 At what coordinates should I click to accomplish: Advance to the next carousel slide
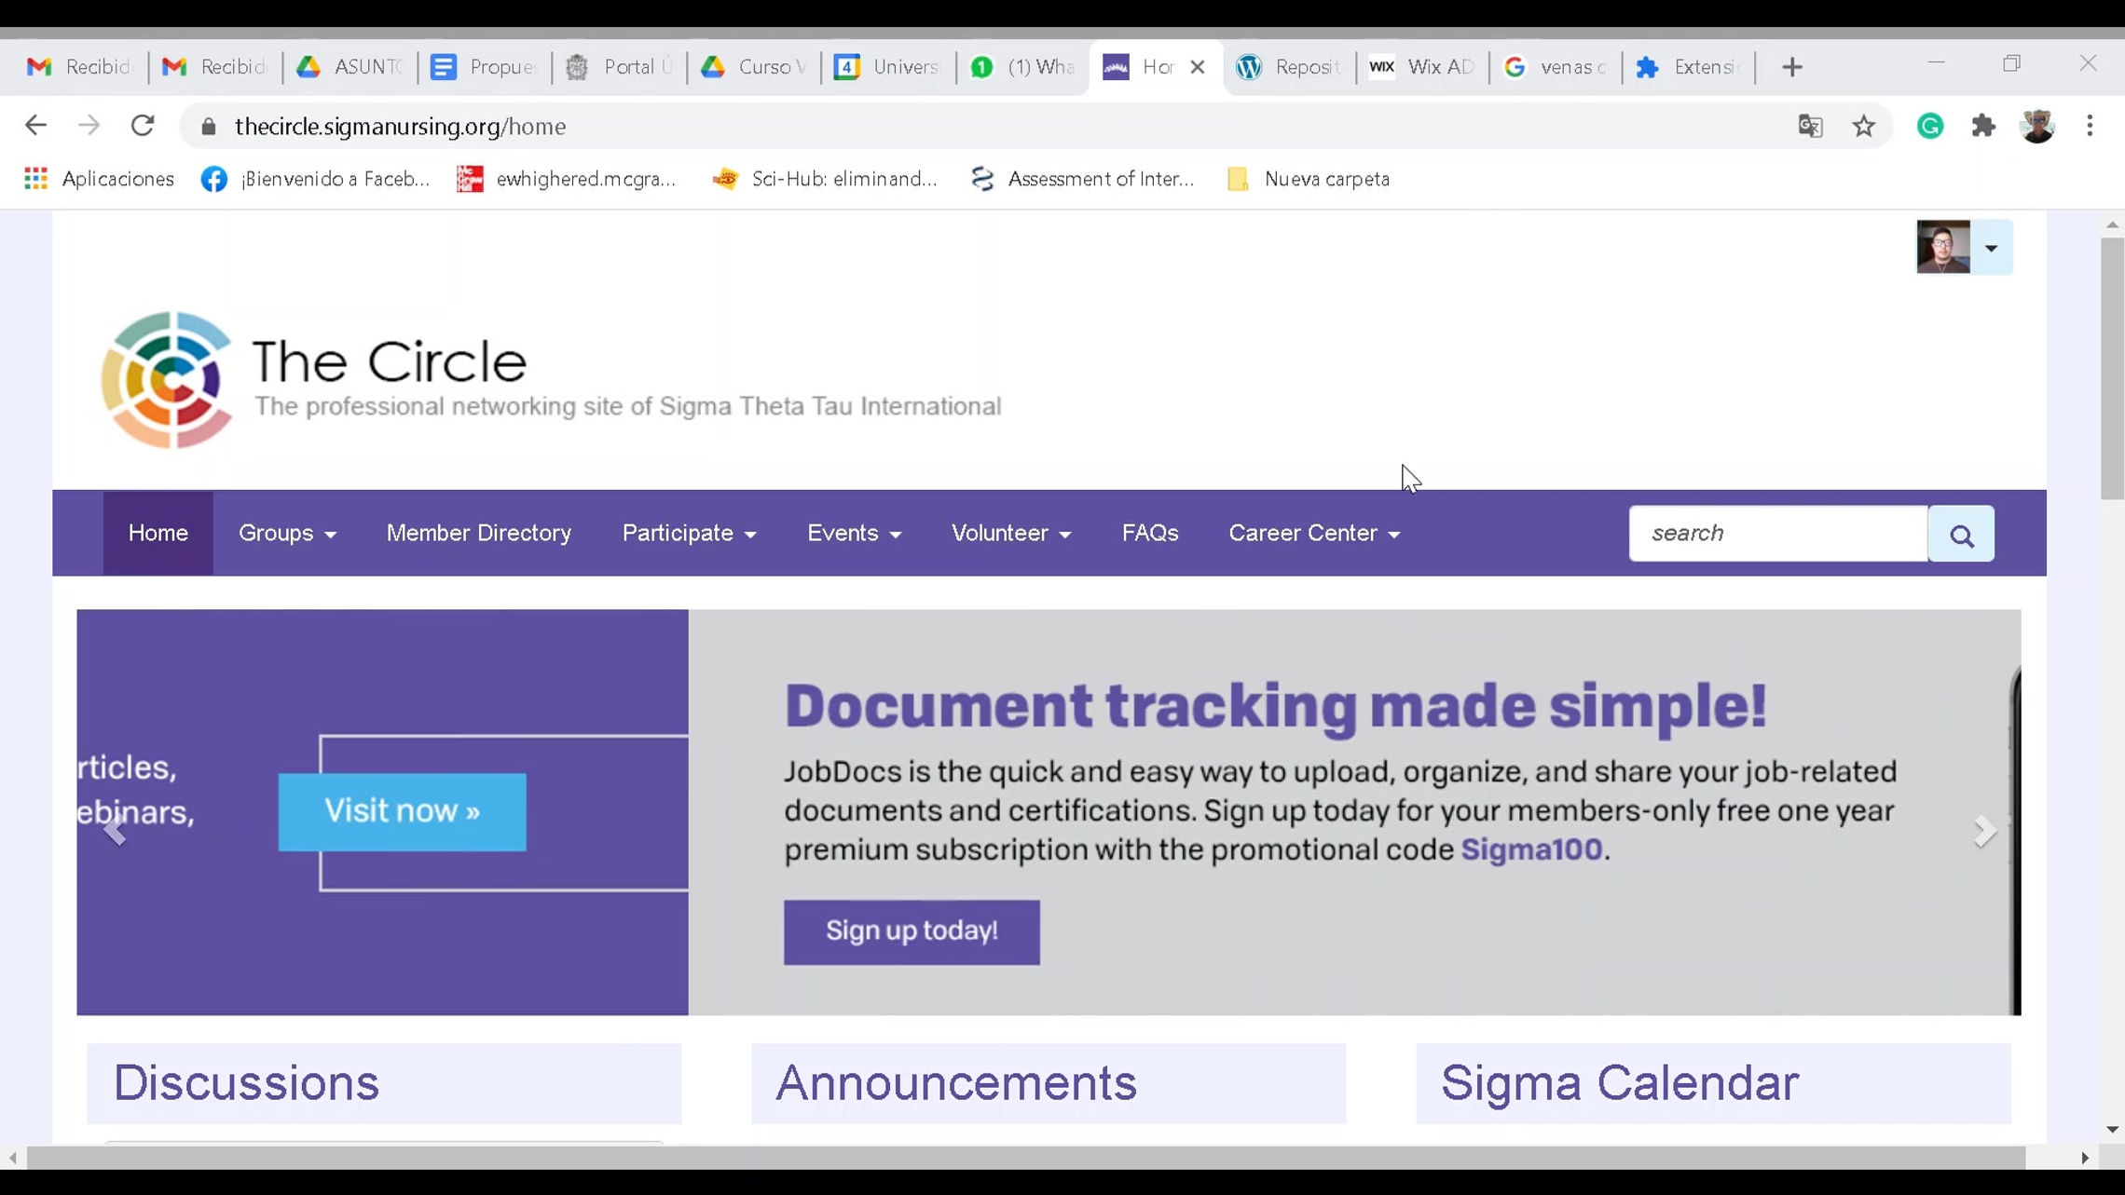click(1984, 831)
